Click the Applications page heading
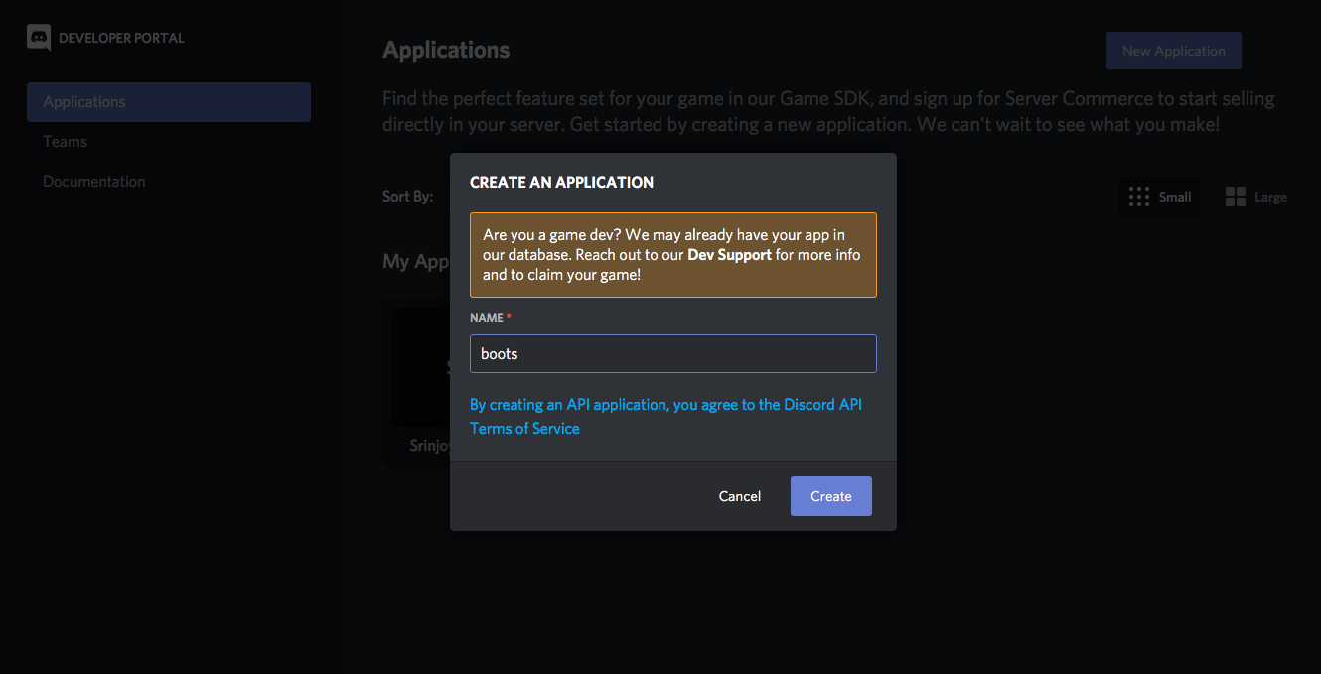This screenshot has width=1321, height=674. [446, 50]
